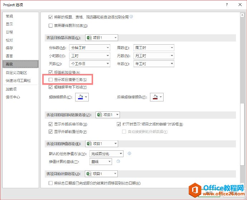The image size is (247, 200).
Task: Uncheck 显示外部后续任务 checkbox
Action: click(x=50, y=124)
